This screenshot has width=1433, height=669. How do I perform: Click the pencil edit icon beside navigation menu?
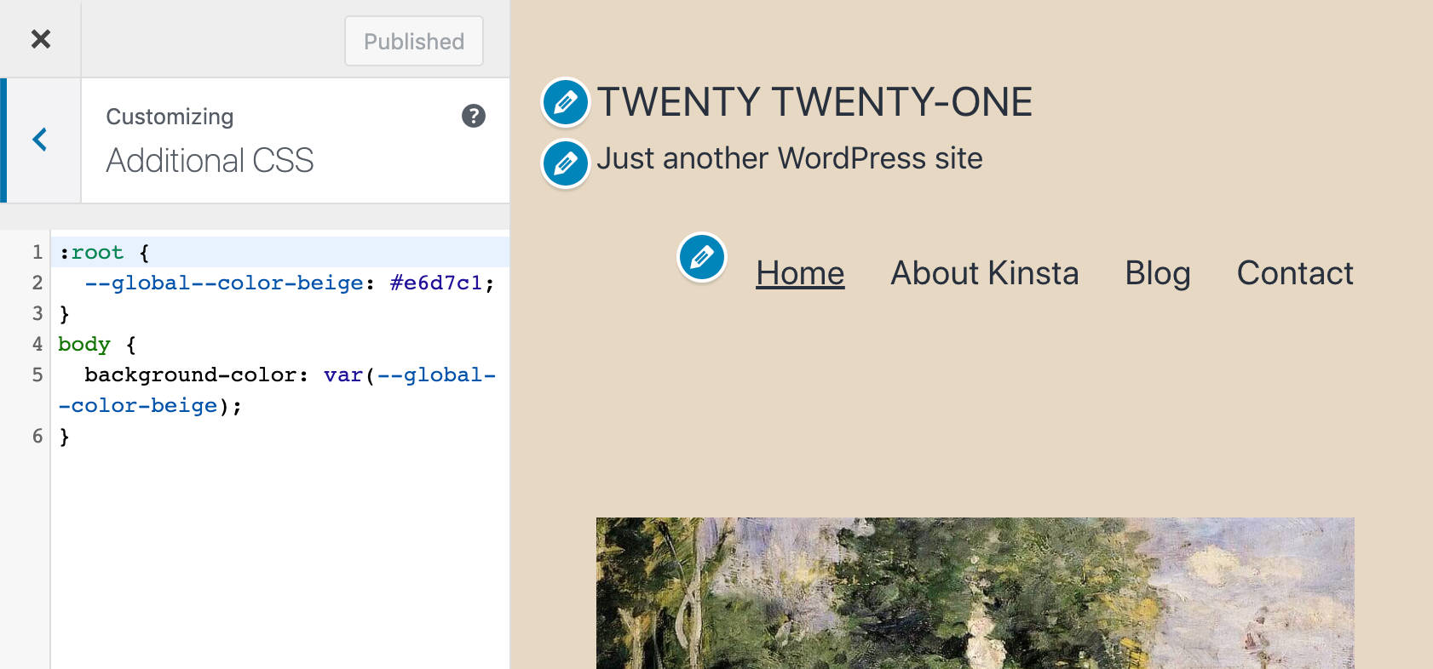(702, 257)
